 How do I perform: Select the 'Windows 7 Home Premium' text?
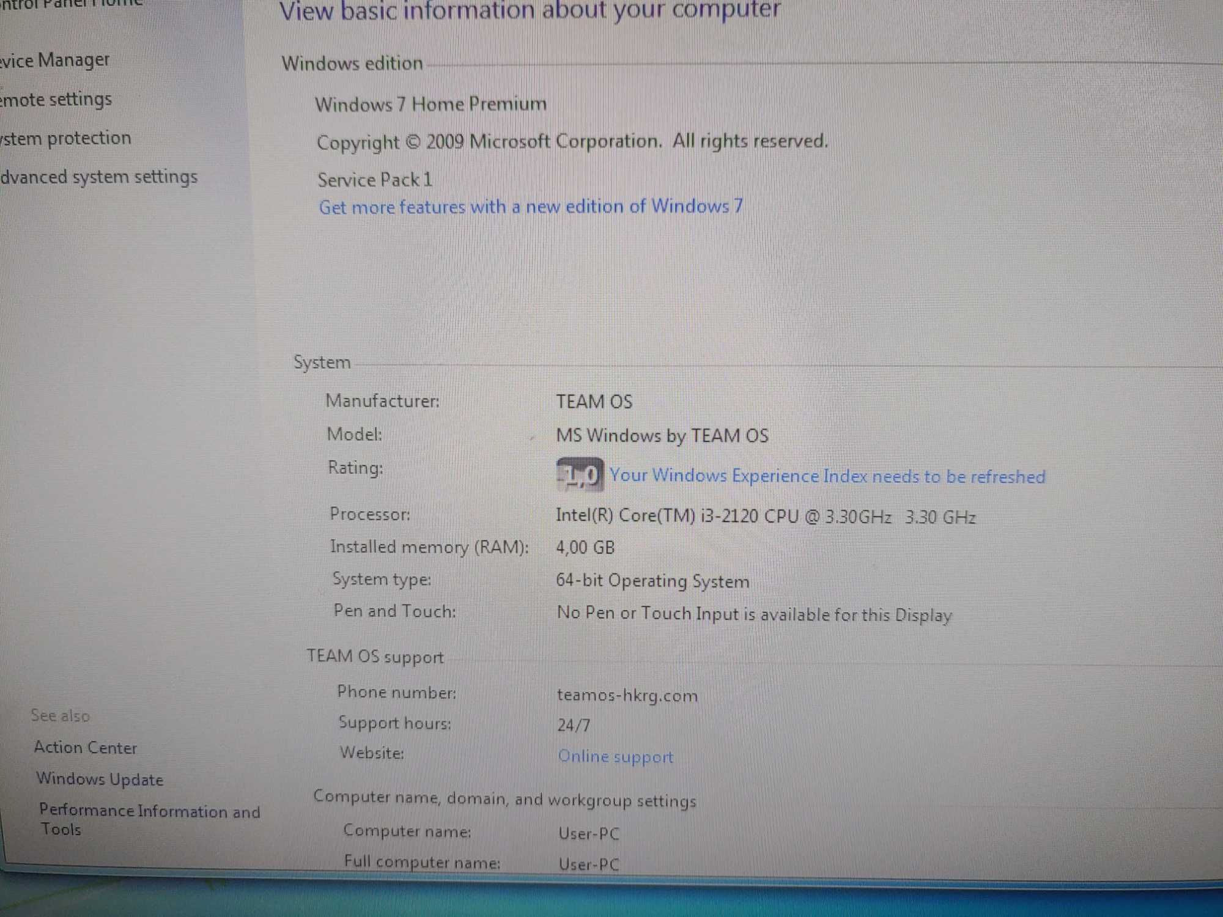pos(430,104)
